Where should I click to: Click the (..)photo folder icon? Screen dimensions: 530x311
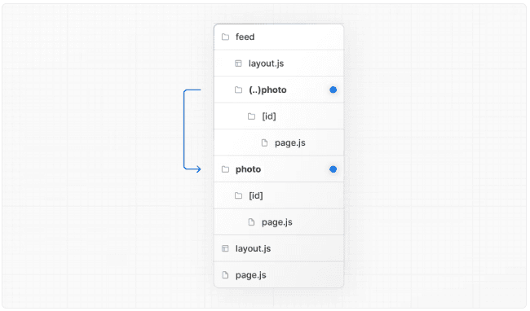pos(239,90)
